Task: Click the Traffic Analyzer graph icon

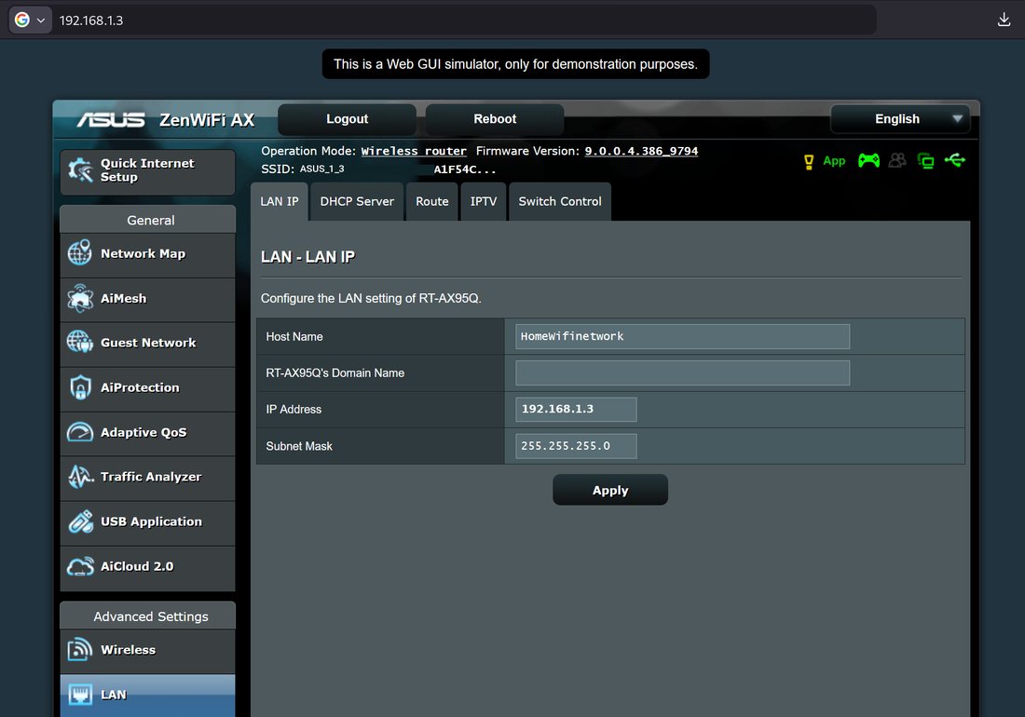Action: (80, 477)
